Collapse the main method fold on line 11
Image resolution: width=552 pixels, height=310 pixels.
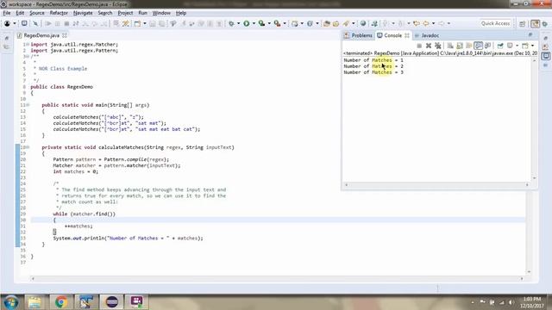28,105
